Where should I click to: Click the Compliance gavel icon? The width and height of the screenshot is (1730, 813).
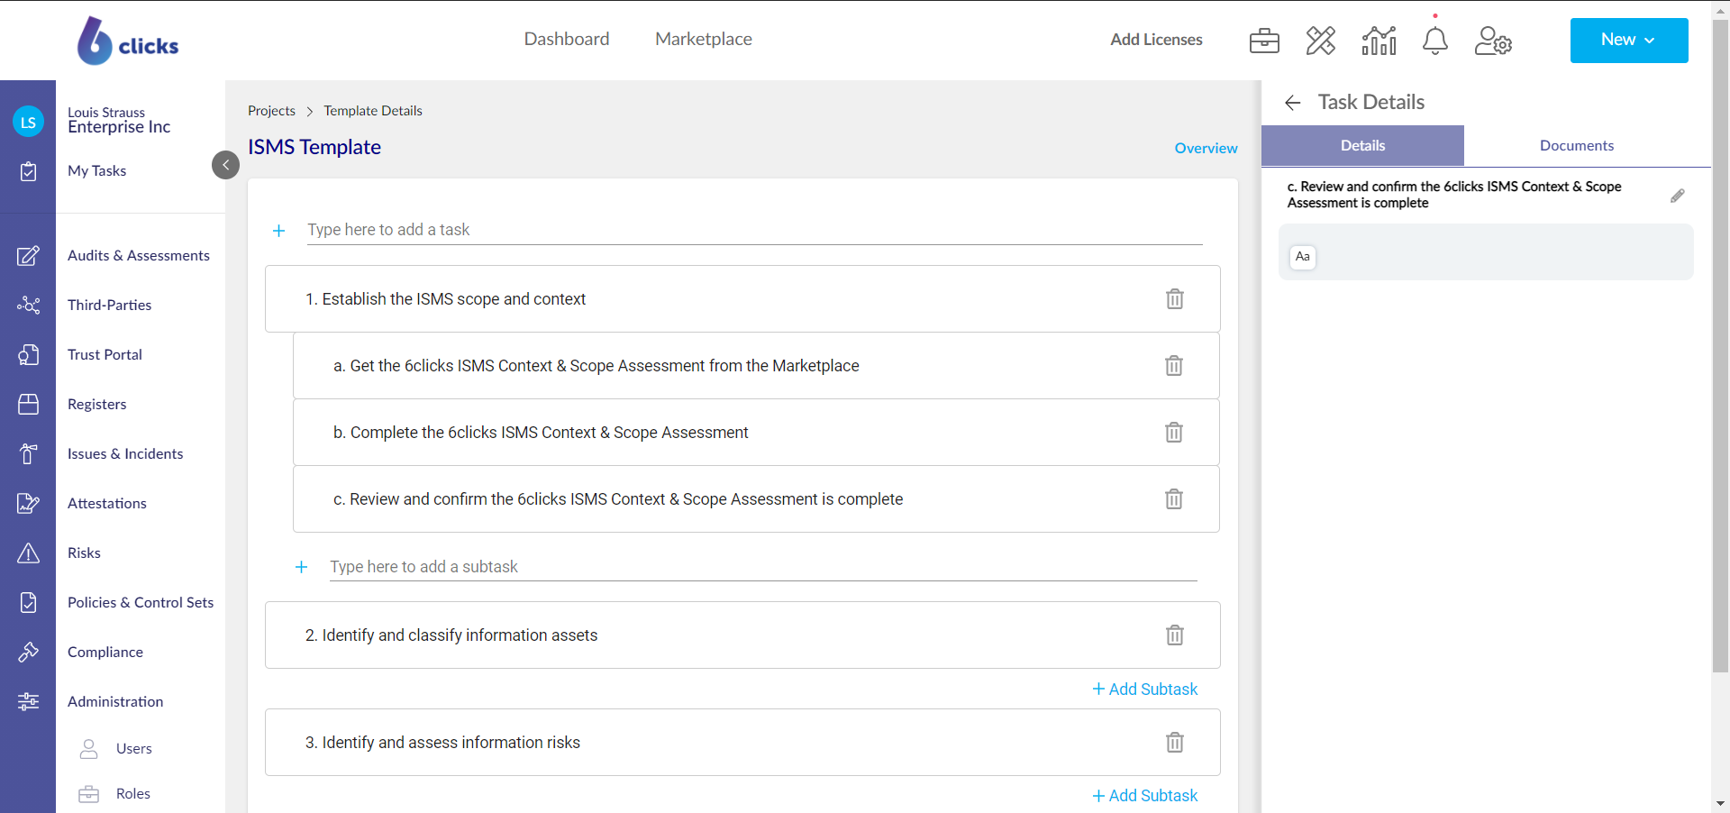click(28, 653)
